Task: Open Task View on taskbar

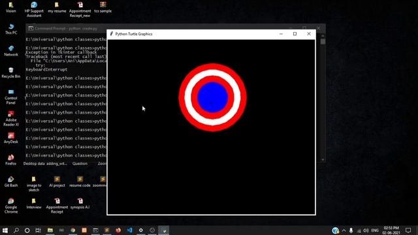Action: click(39, 230)
